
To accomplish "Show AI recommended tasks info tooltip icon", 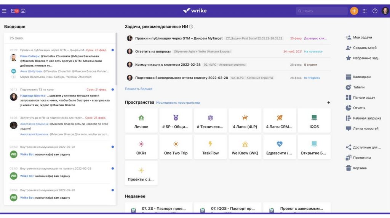I will (191, 27).
